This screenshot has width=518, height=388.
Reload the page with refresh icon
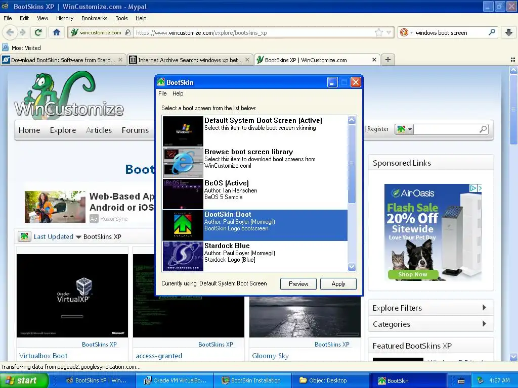click(x=38, y=32)
